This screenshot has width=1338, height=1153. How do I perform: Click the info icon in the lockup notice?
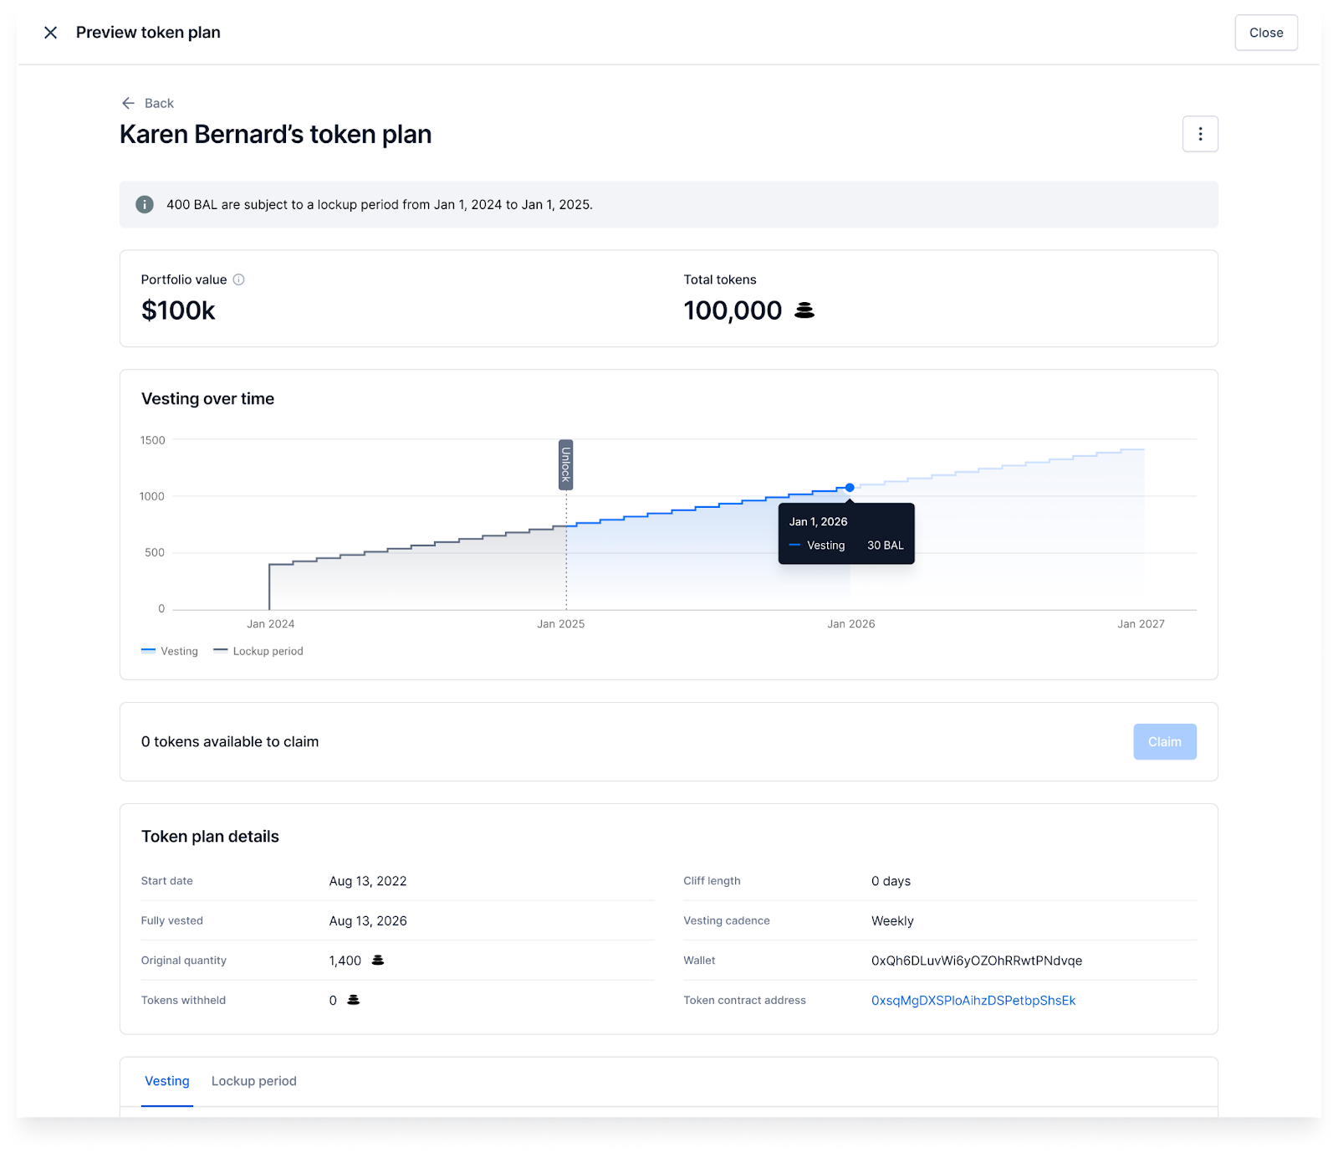(x=144, y=204)
